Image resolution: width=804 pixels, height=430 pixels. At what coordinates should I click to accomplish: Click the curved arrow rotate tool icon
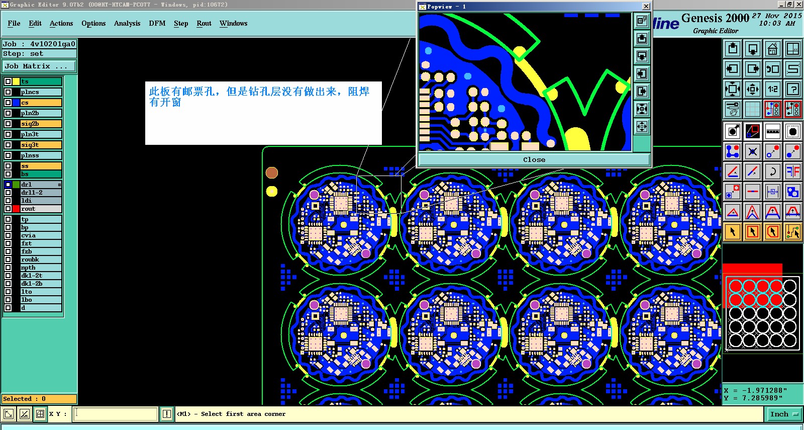pyautogui.click(x=773, y=171)
